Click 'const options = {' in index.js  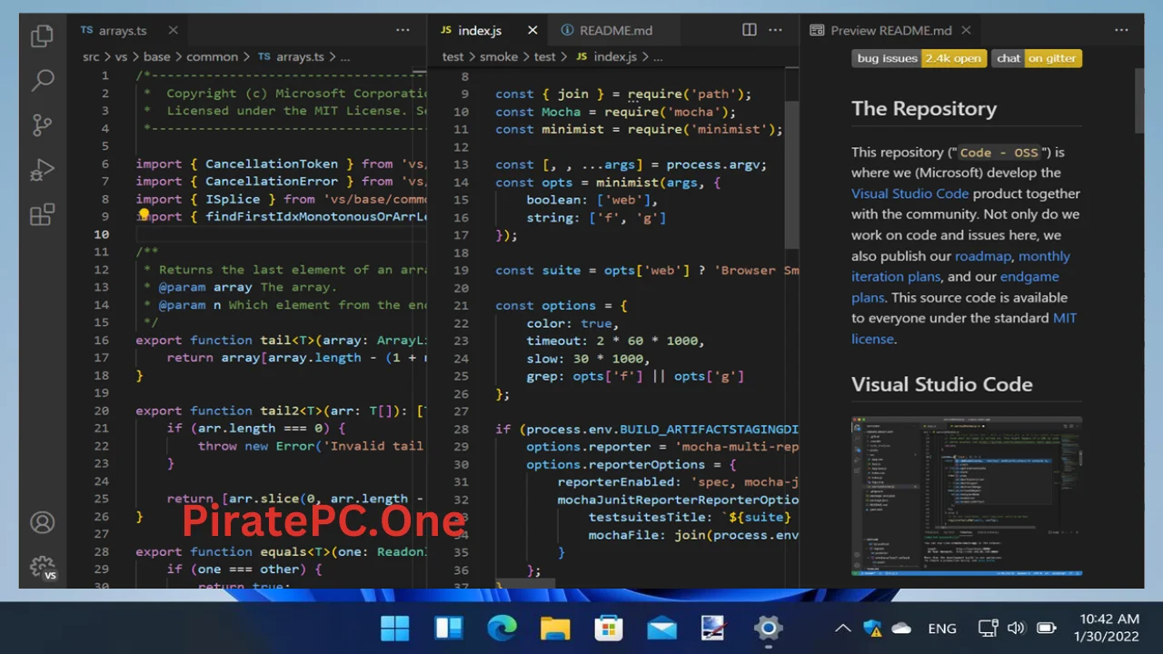point(561,305)
